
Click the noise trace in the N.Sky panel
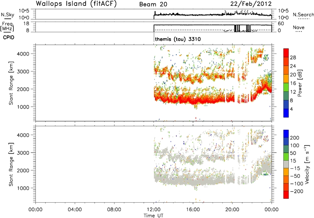pyautogui.click(x=212, y=15)
